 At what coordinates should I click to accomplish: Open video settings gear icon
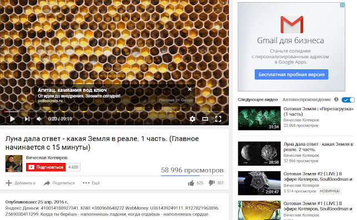[193, 119]
